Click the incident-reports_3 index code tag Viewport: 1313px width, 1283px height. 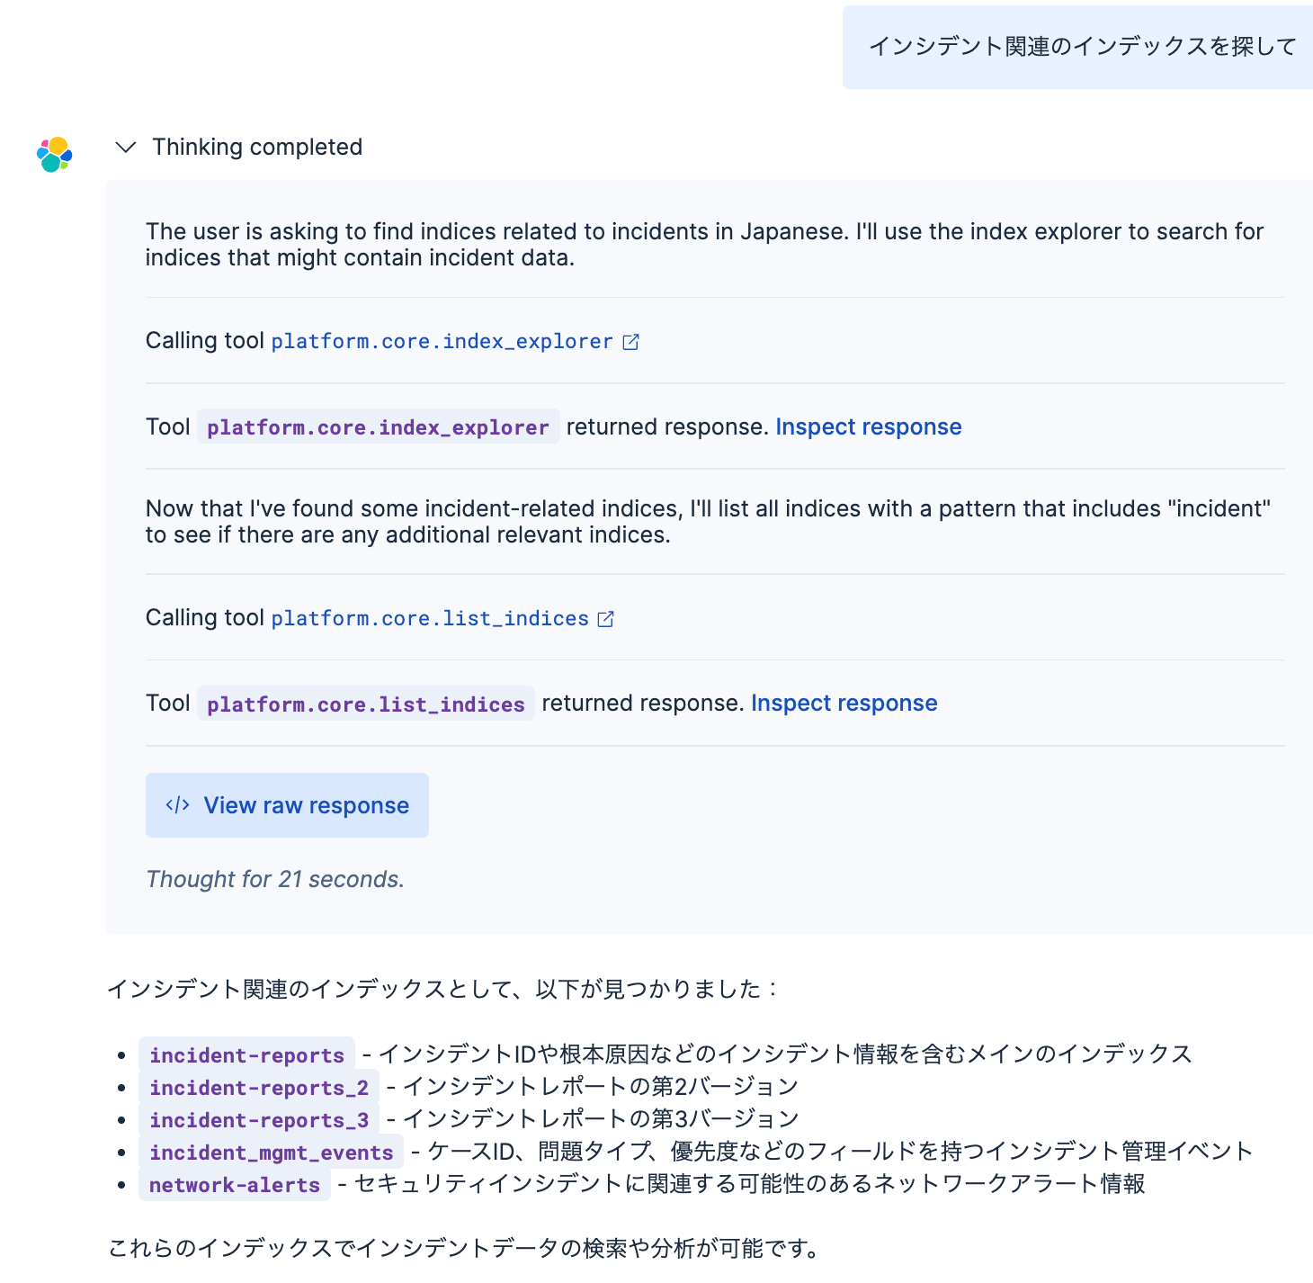259,1120
